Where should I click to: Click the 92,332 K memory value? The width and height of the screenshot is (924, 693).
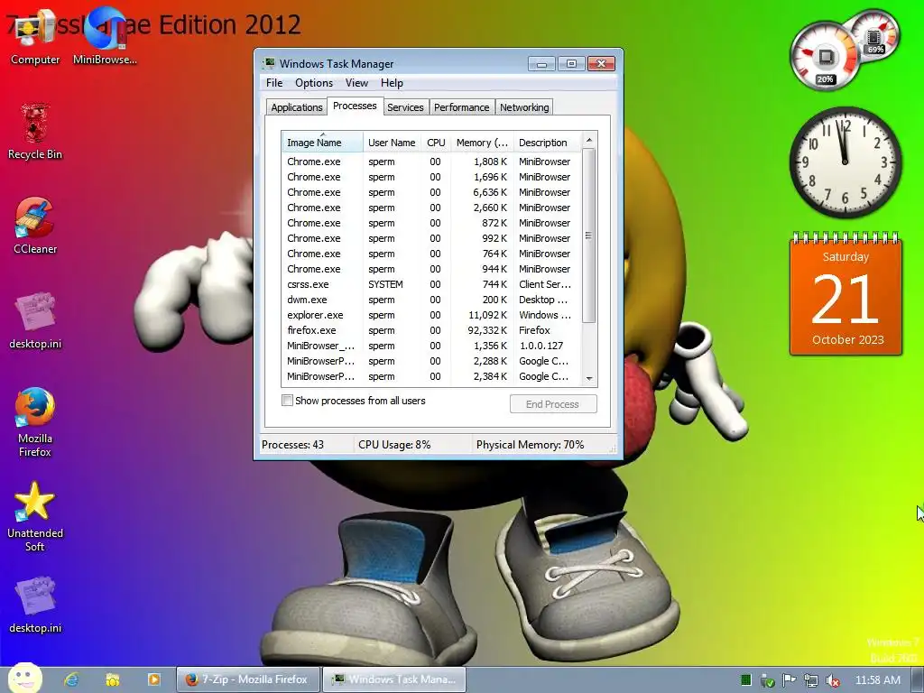tap(486, 330)
